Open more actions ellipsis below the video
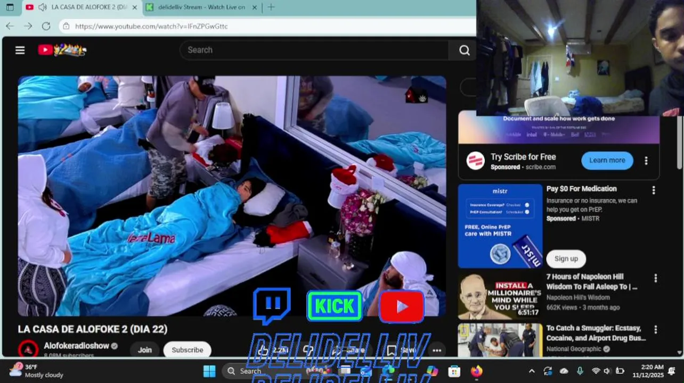This screenshot has height=383, width=684. click(x=437, y=350)
